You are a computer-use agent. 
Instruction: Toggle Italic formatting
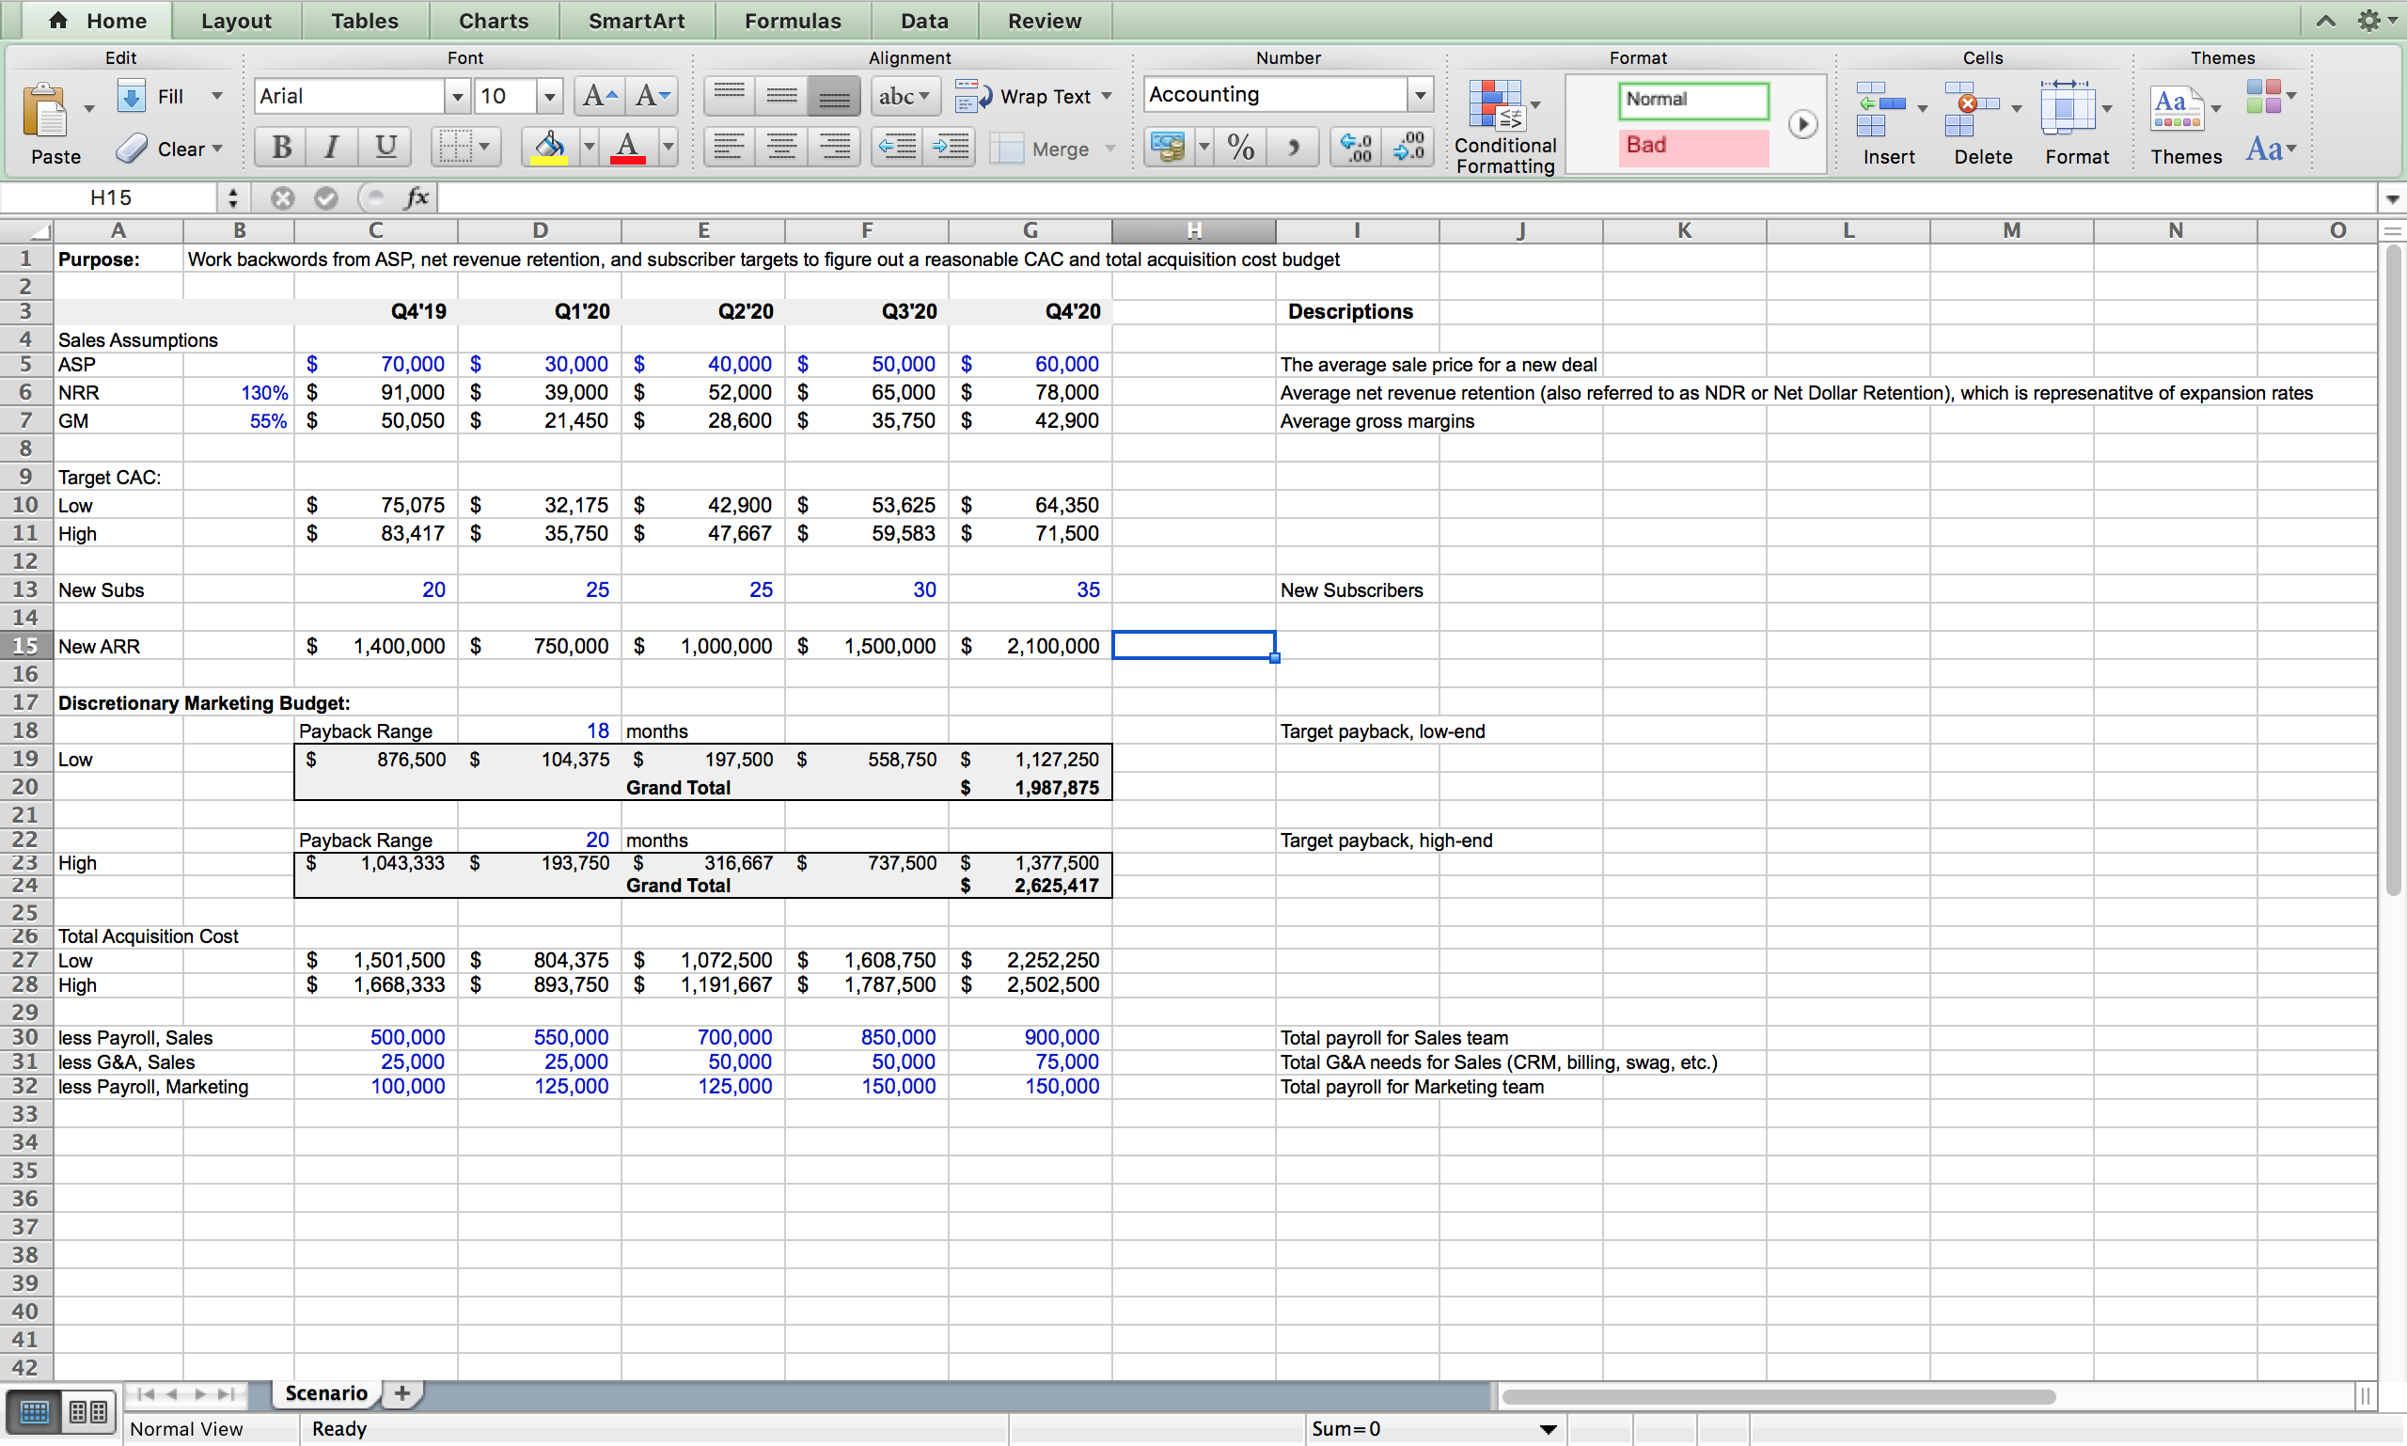pos(332,147)
